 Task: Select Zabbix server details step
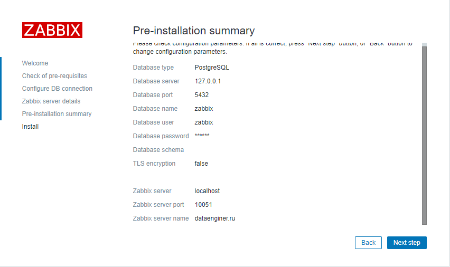(x=51, y=101)
